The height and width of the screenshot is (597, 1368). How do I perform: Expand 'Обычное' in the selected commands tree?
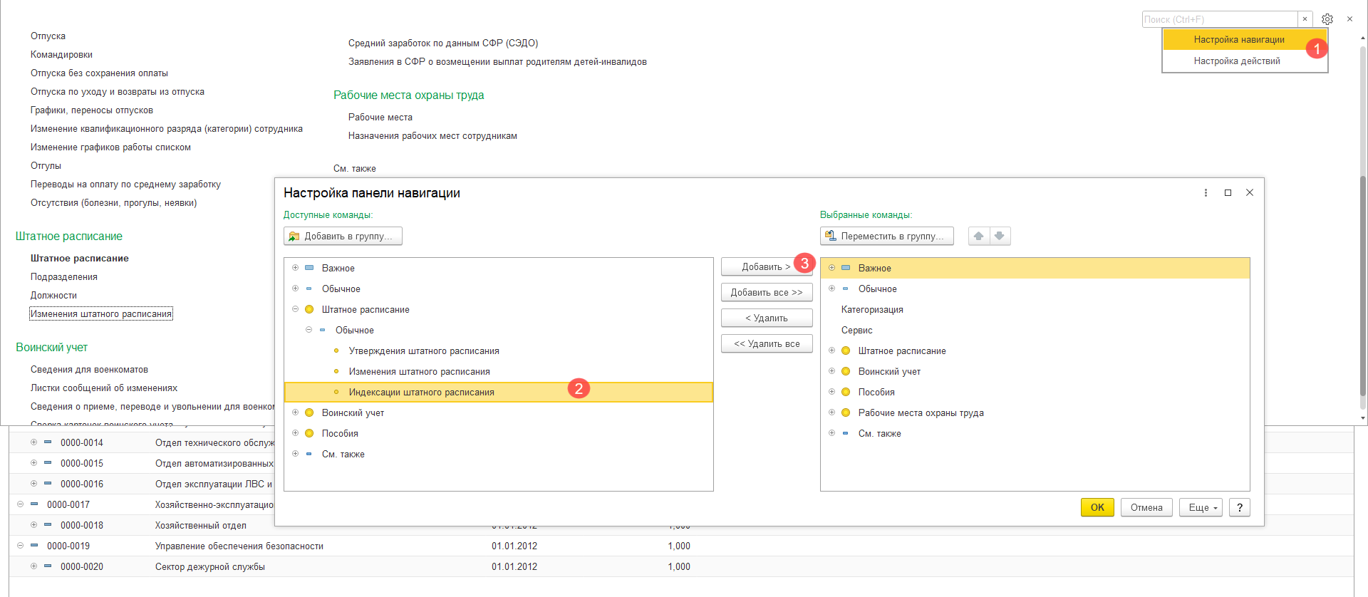[831, 289]
